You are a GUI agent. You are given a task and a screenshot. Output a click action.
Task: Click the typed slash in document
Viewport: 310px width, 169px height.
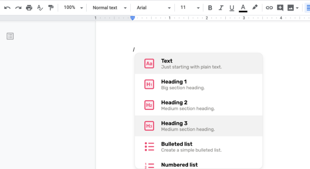click(x=134, y=49)
